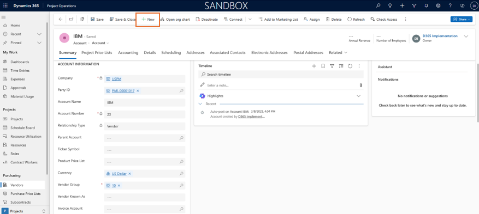The width and height of the screenshot is (479, 214).
Task: Open the Scheduling tab
Action: 171,52
